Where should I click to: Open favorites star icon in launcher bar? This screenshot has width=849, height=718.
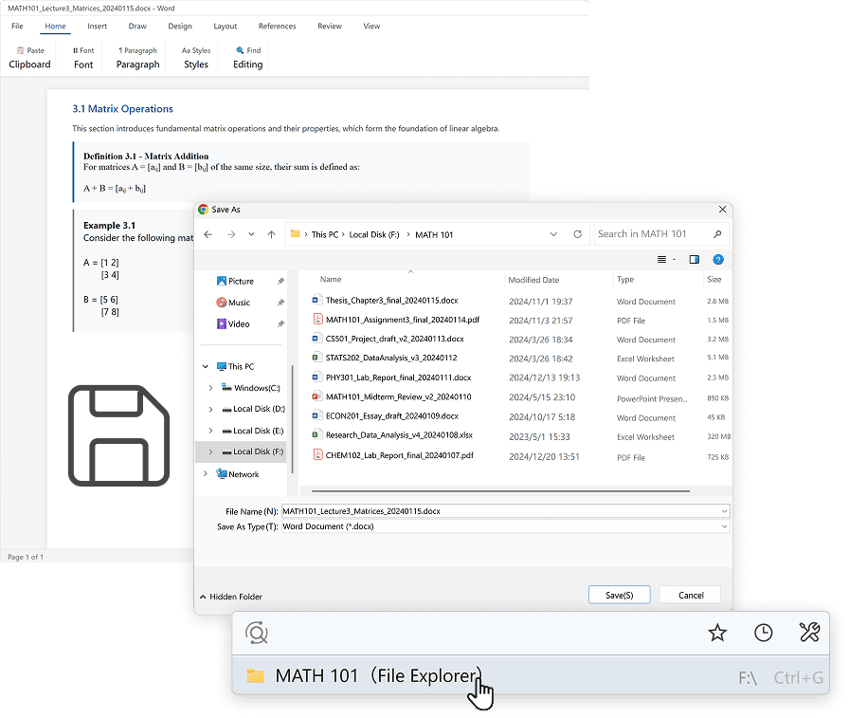click(717, 633)
